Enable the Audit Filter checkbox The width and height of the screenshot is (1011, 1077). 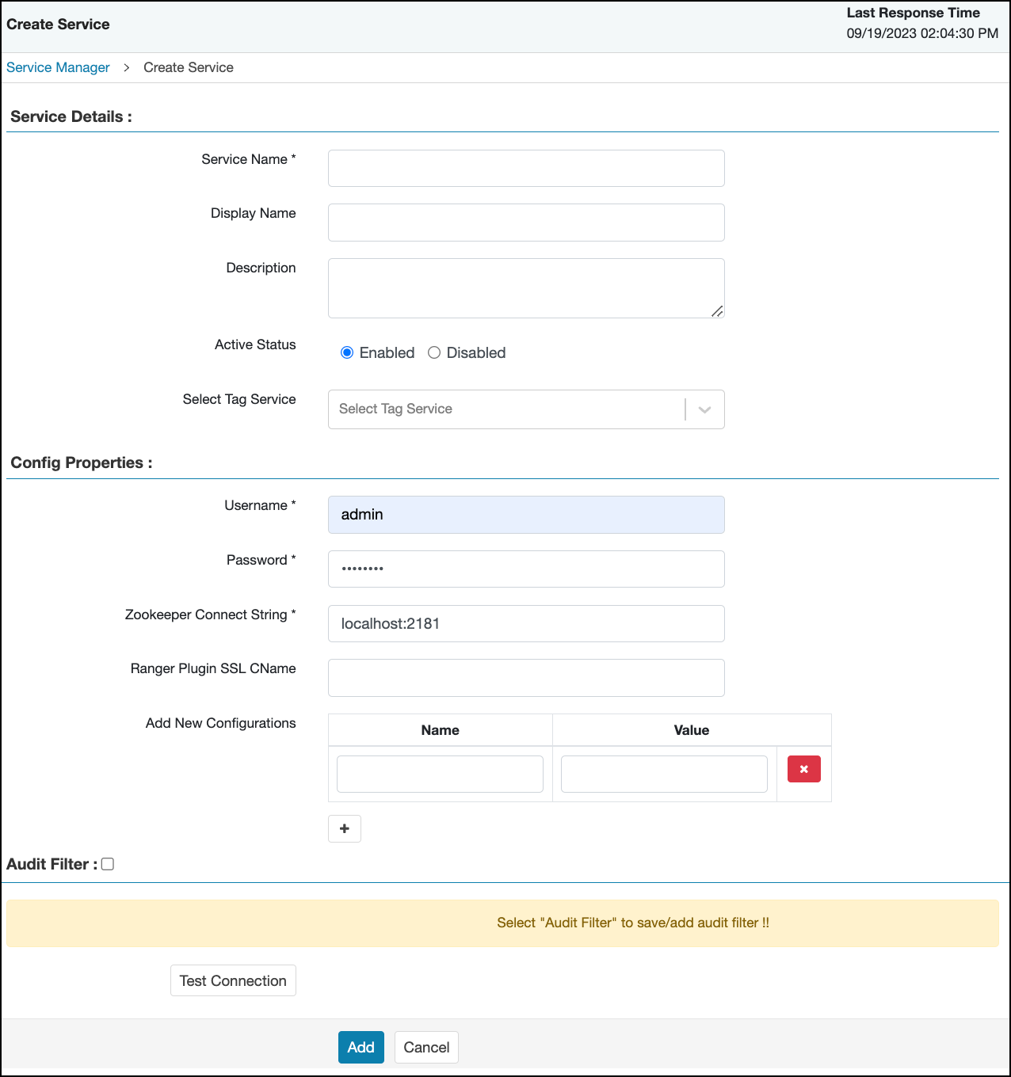coord(108,865)
